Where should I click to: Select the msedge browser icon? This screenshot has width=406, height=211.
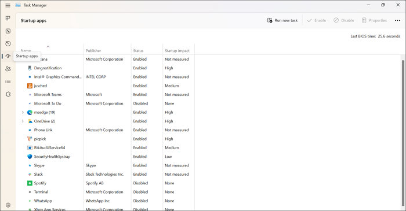[x=30, y=112]
